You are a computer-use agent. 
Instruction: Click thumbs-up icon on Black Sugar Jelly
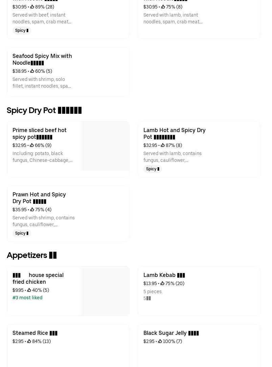pos(160,342)
